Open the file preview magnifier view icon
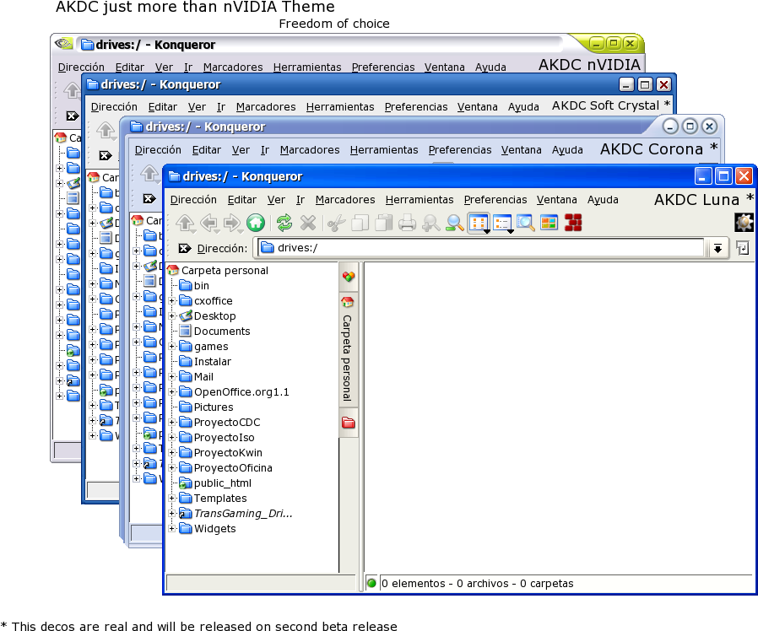Image resolution: width=758 pixels, height=631 pixels. point(526,223)
